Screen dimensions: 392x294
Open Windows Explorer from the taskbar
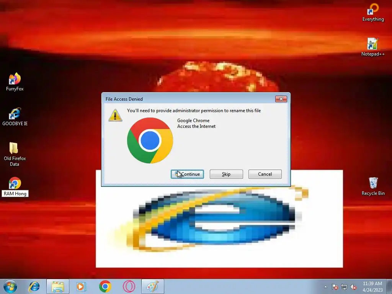[58, 286]
